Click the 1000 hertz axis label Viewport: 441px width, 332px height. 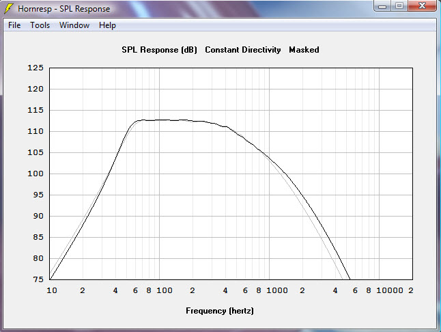click(277, 290)
